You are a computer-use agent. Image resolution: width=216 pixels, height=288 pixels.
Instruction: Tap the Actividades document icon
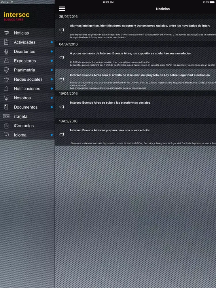pyautogui.click(x=6, y=42)
